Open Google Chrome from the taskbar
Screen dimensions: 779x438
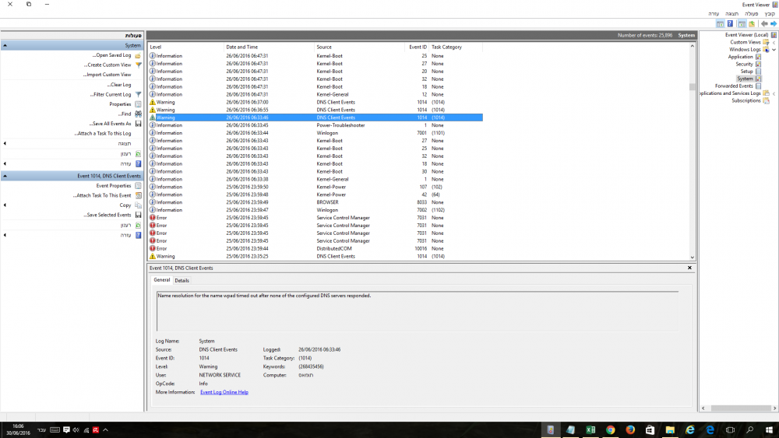click(x=610, y=430)
